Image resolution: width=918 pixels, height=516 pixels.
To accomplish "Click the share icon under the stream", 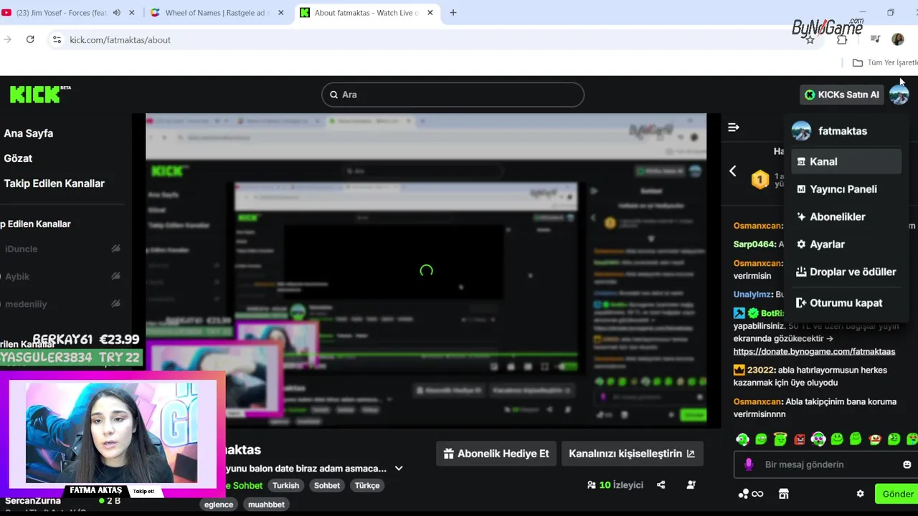I will pos(661,485).
